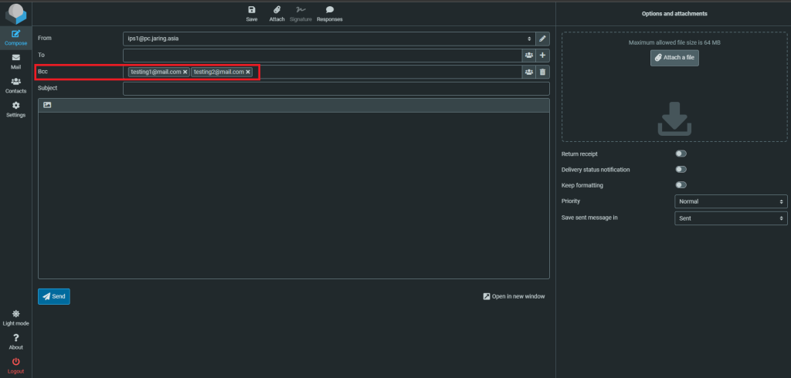The height and width of the screenshot is (378, 791).
Task: Remove testing1@mail.com from Bcc recipients
Action: [185, 72]
